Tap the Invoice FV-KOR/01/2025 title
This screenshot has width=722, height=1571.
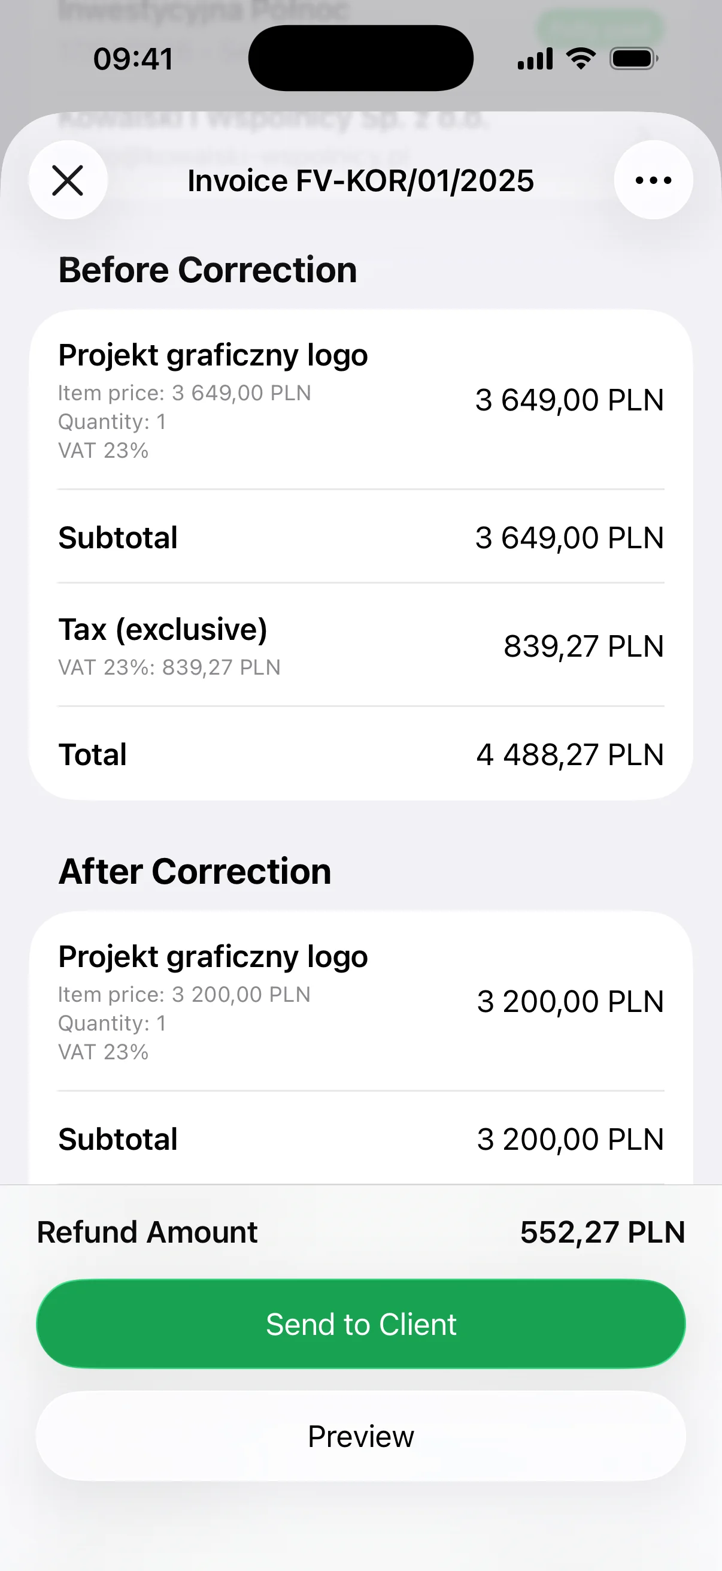click(x=360, y=181)
